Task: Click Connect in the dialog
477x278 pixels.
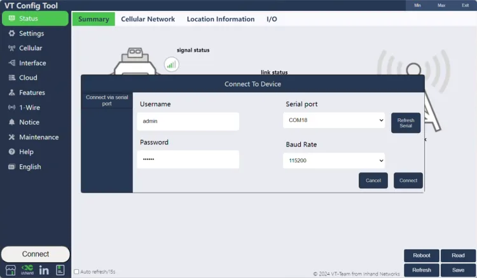Action: pyautogui.click(x=408, y=181)
